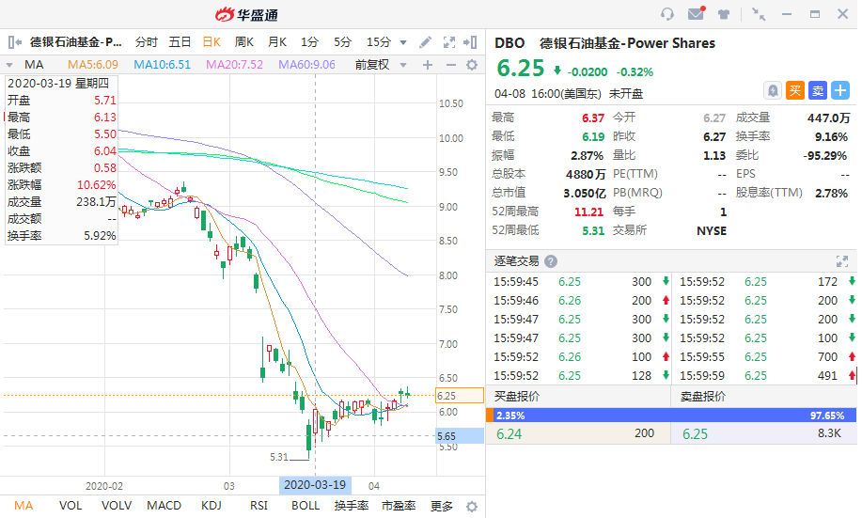The height and width of the screenshot is (518, 862).
Task: Click the 5.65 crosshair price label
Action: tap(460, 436)
